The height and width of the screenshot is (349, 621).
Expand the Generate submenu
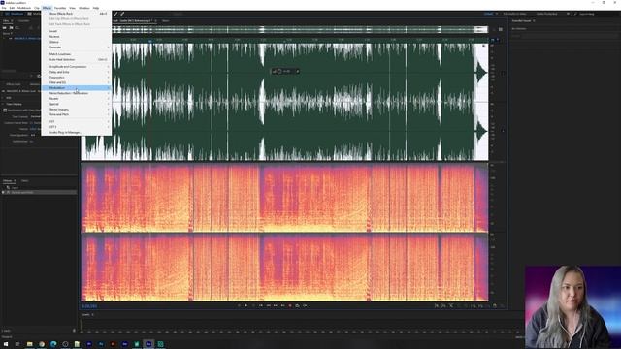point(76,48)
